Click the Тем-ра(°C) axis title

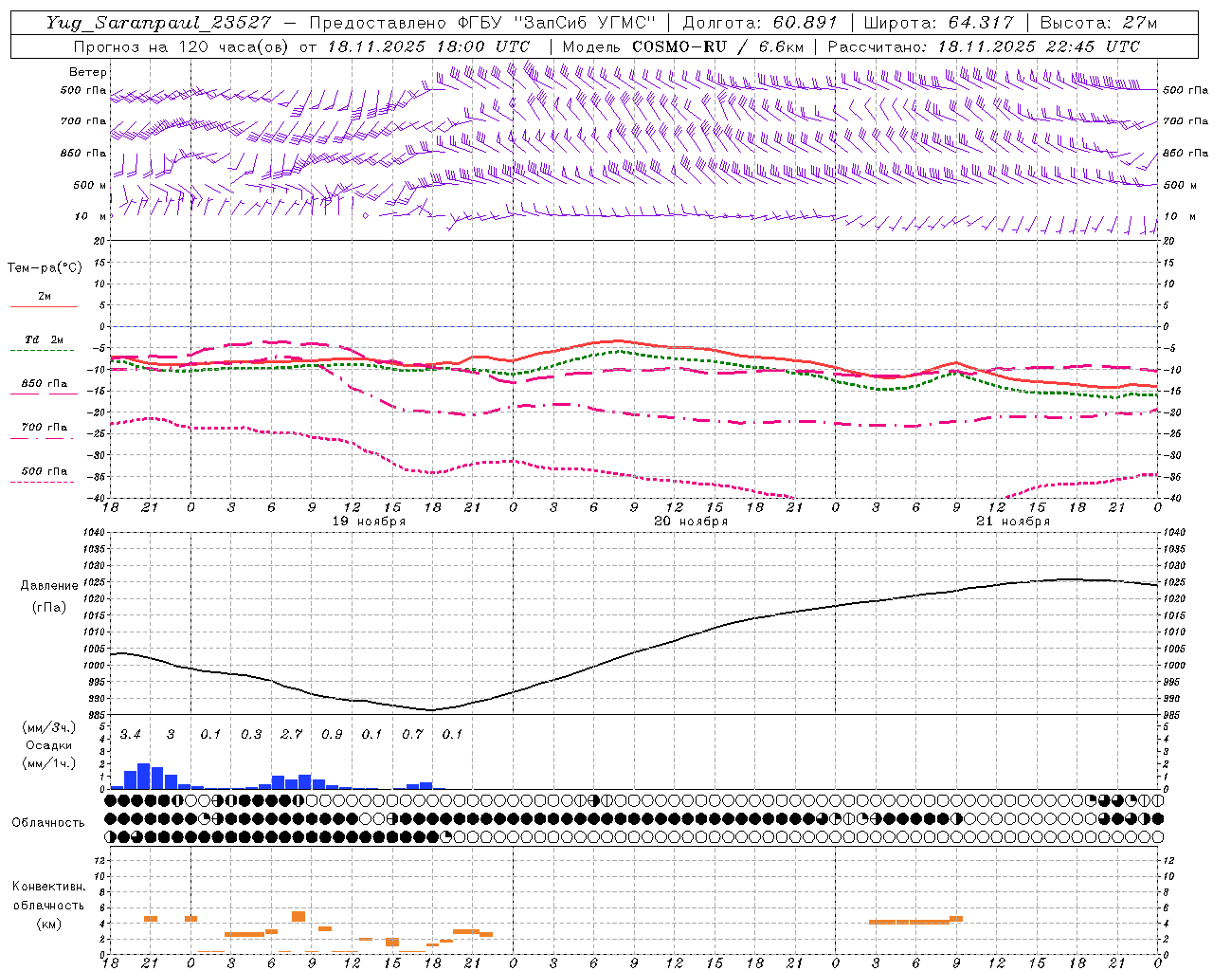(45, 268)
